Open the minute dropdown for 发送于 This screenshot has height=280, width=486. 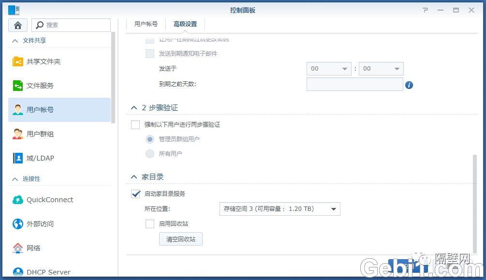(381, 69)
